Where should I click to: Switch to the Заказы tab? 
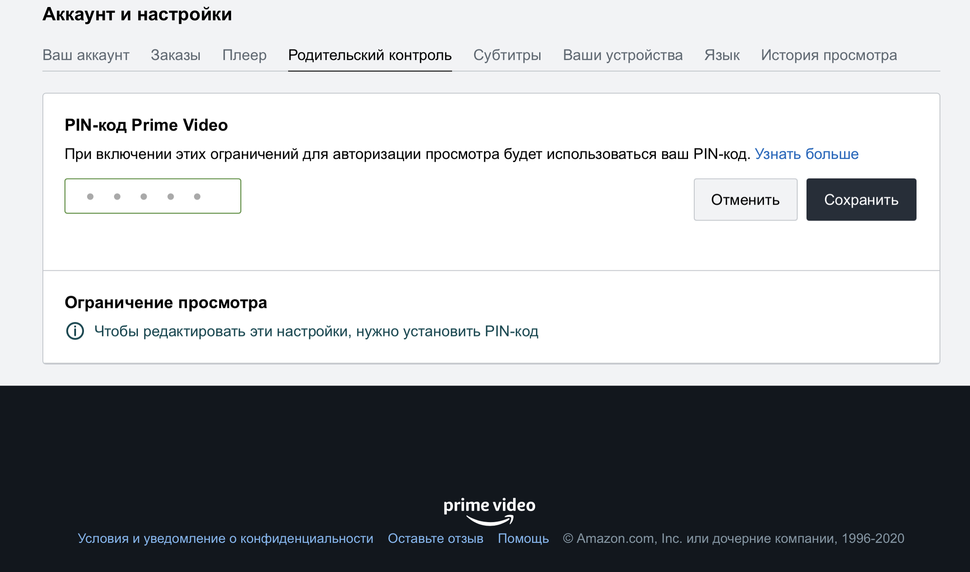175,55
